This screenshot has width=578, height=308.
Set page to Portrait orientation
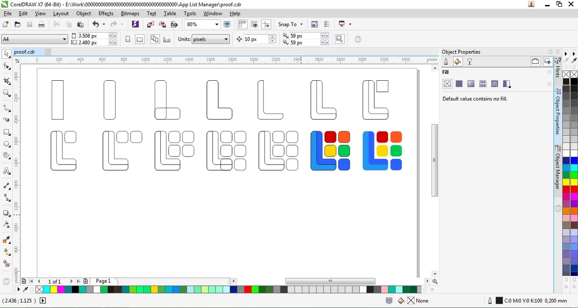(x=128, y=39)
